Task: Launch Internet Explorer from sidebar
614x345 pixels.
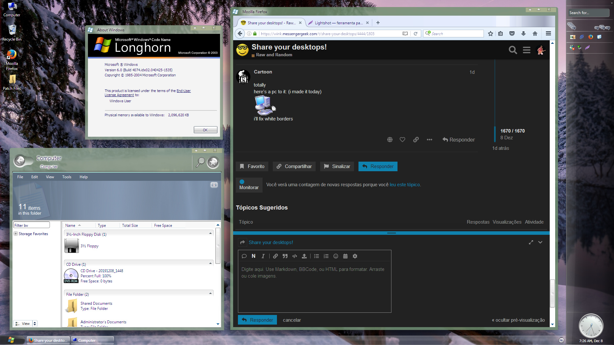Action: tap(582, 37)
